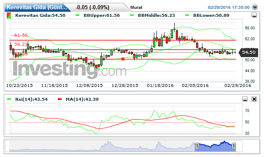Screen dimensions: 264x157
Task: Toggle the BBUpper green legend marker
Action: point(78,15)
